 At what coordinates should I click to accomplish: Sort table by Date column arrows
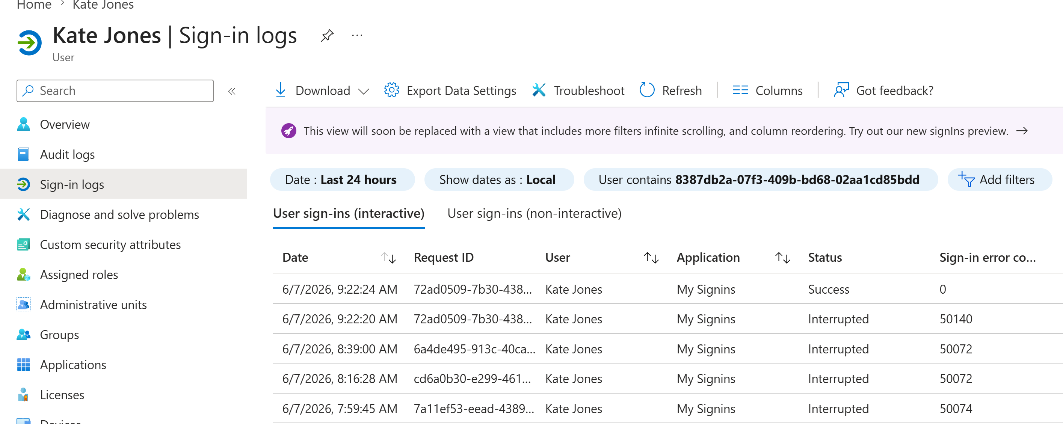point(388,258)
